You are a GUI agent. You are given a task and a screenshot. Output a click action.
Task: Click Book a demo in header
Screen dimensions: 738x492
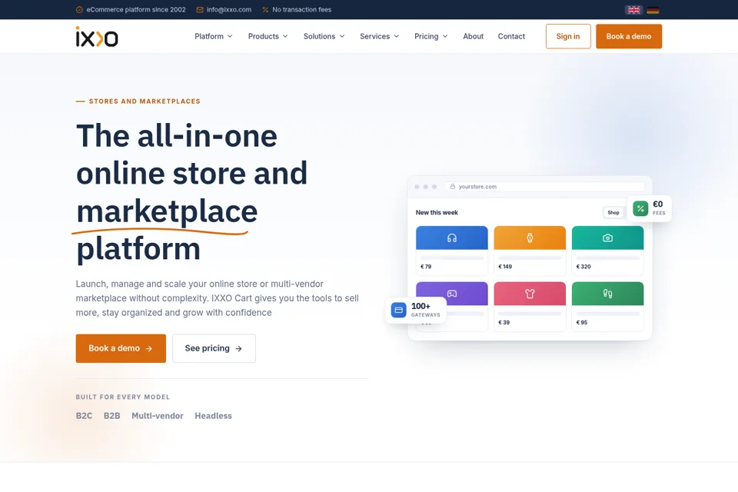tap(629, 36)
